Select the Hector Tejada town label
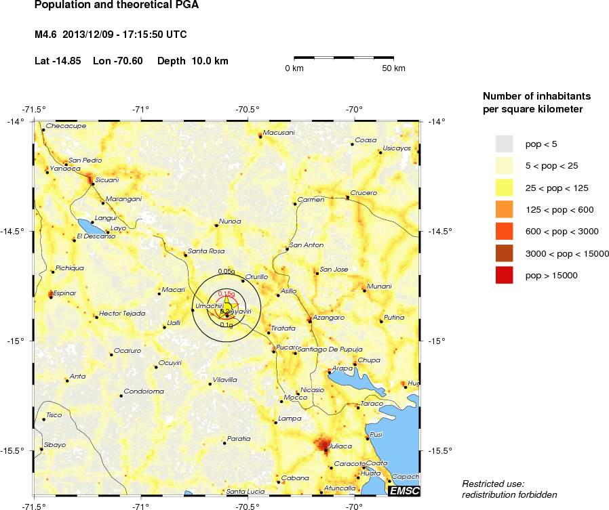609x510 pixels. click(122, 313)
